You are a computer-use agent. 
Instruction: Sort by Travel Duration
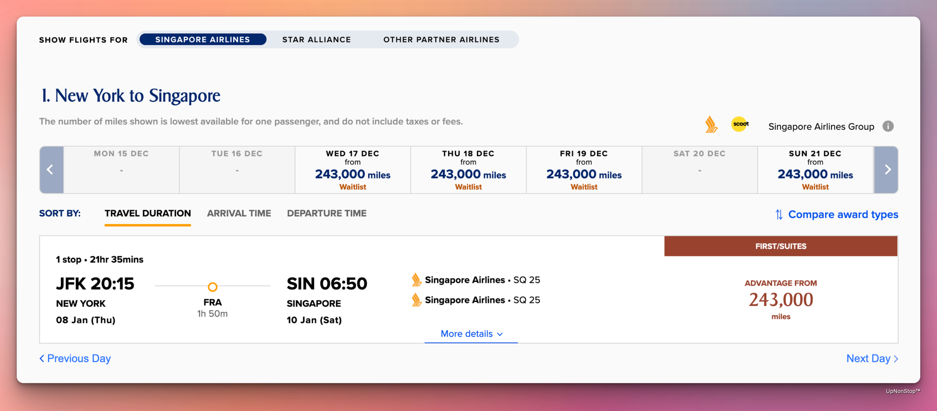[148, 213]
